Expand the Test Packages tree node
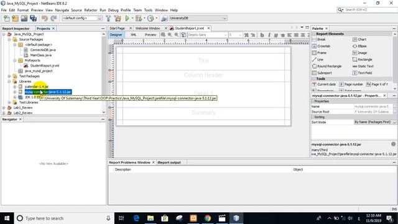 tap(9, 76)
